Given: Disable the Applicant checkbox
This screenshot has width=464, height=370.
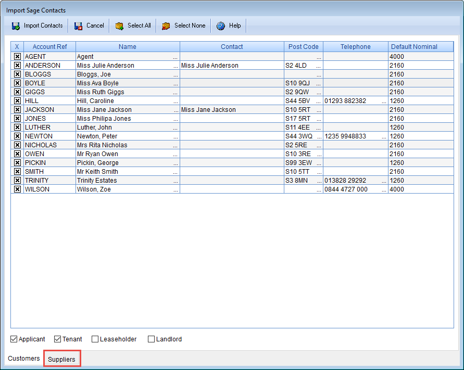Looking at the screenshot, I should tap(14, 339).
